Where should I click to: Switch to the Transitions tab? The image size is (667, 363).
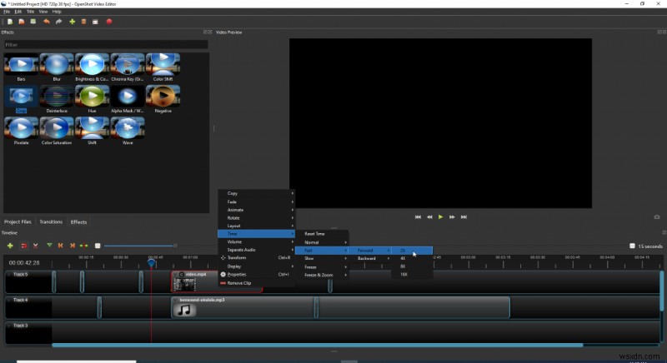click(x=51, y=222)
